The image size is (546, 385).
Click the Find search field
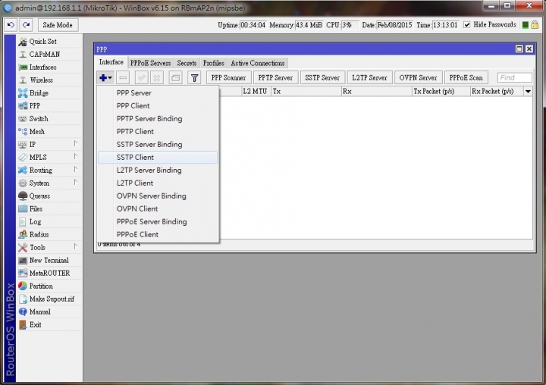(x=514, y=77)
